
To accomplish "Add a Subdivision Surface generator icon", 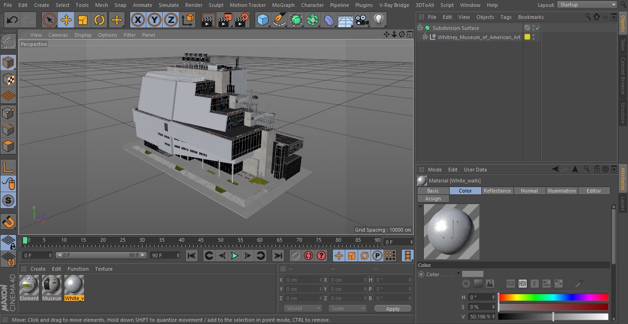I will pos(296,20).
